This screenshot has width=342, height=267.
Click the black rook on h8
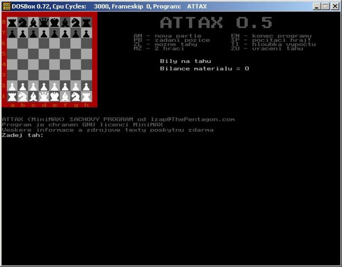[x=86, y=23]
